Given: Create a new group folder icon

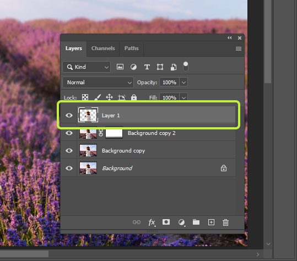Looking at the screenshot, I should 196,222.
